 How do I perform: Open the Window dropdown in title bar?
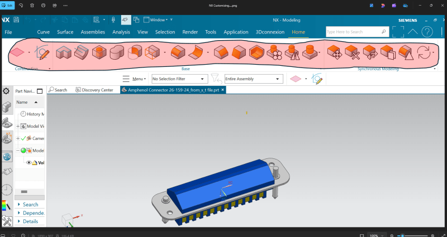tap(156, 20)
